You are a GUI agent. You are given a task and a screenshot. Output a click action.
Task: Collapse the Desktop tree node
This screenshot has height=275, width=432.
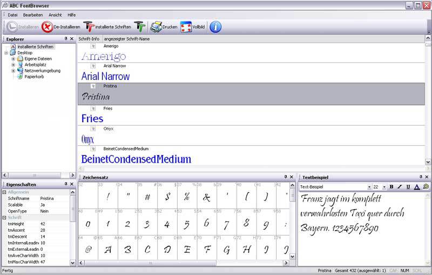click(6, 52)
